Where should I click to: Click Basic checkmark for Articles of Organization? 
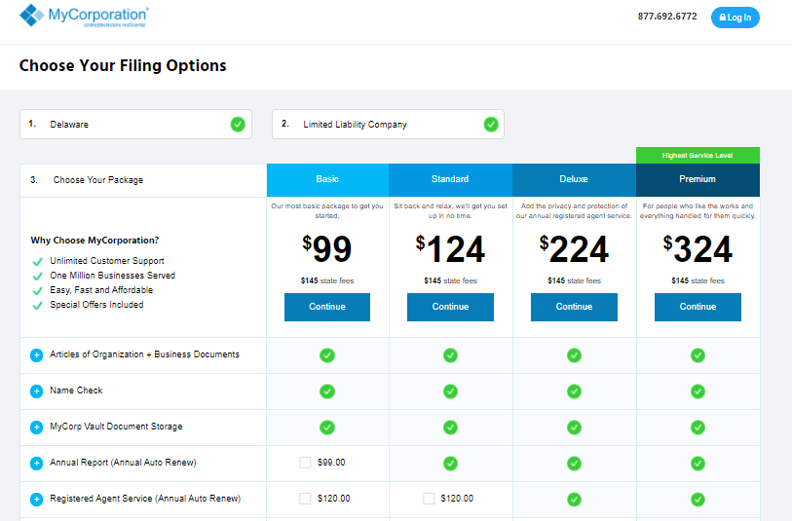pos(327,355)
